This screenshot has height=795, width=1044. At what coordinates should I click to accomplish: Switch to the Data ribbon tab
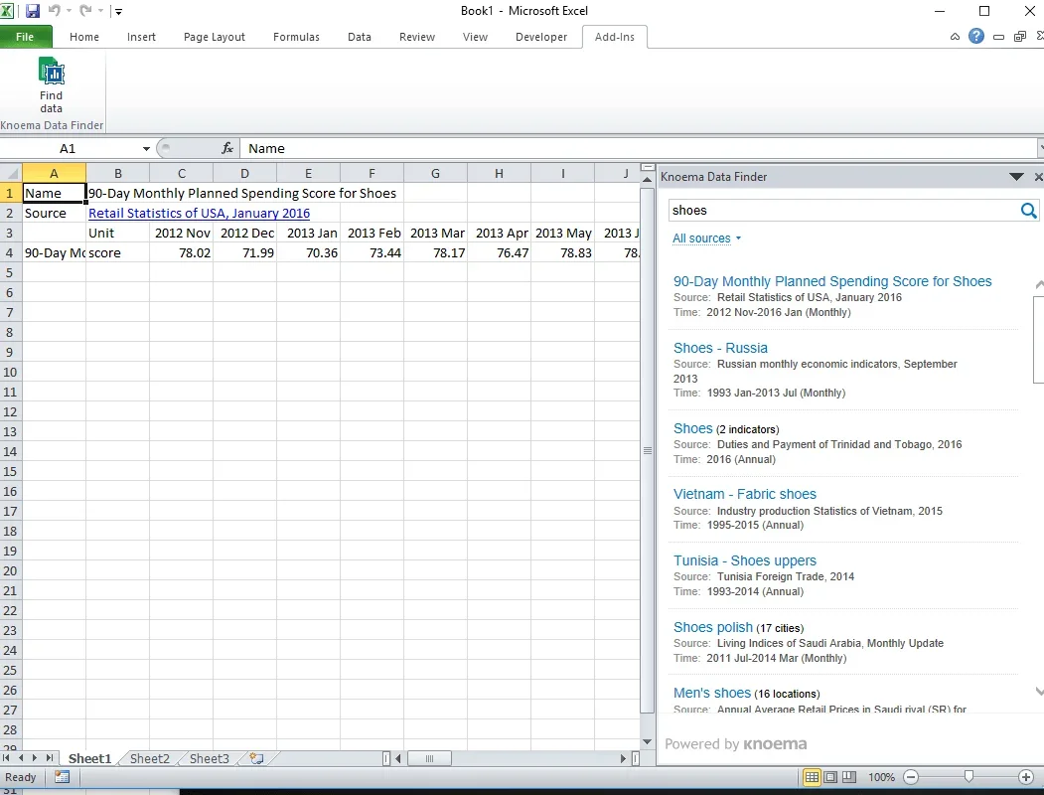[x=360, y=37]
